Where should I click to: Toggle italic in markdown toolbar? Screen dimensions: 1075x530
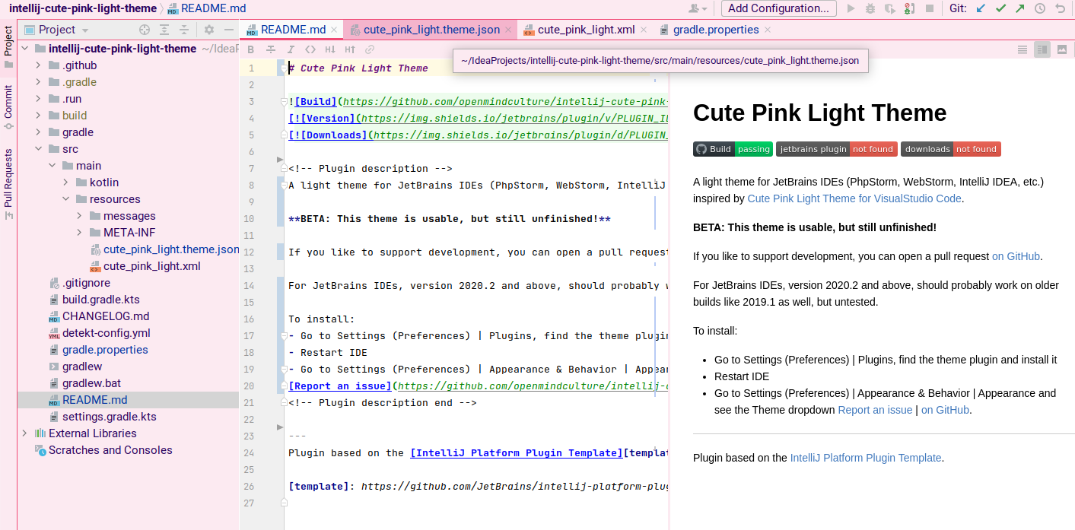coord(291,49)
